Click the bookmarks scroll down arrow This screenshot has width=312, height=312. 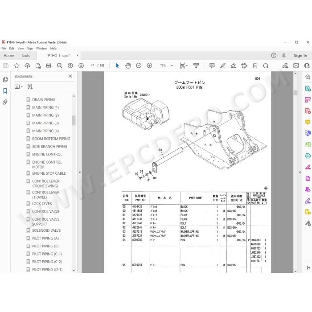click(x=74, y=270)
